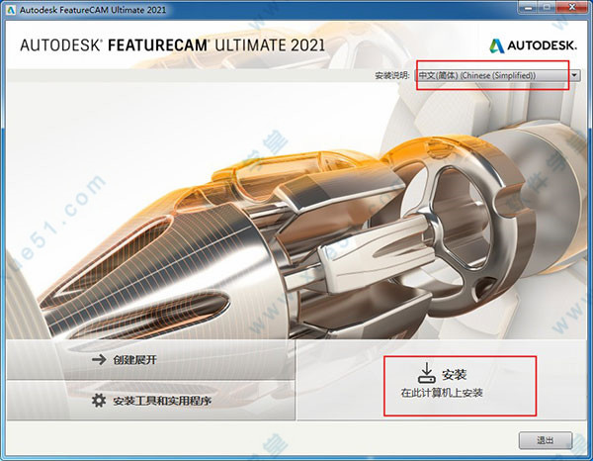Image resolution: width=593 pixels, height=461 pixels.
Task: Click the arrow icon beside 创建展开
Action: (98, 360)
